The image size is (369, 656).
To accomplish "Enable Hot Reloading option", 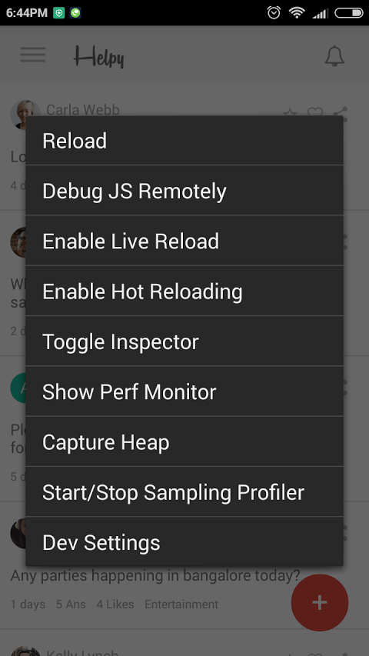I will click(x=184, y=291).
